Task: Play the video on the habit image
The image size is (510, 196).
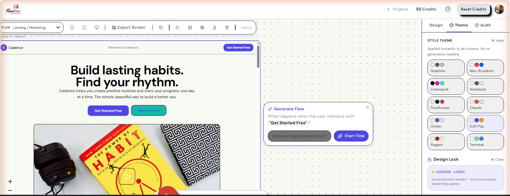Action: click(x=127, y=176)
